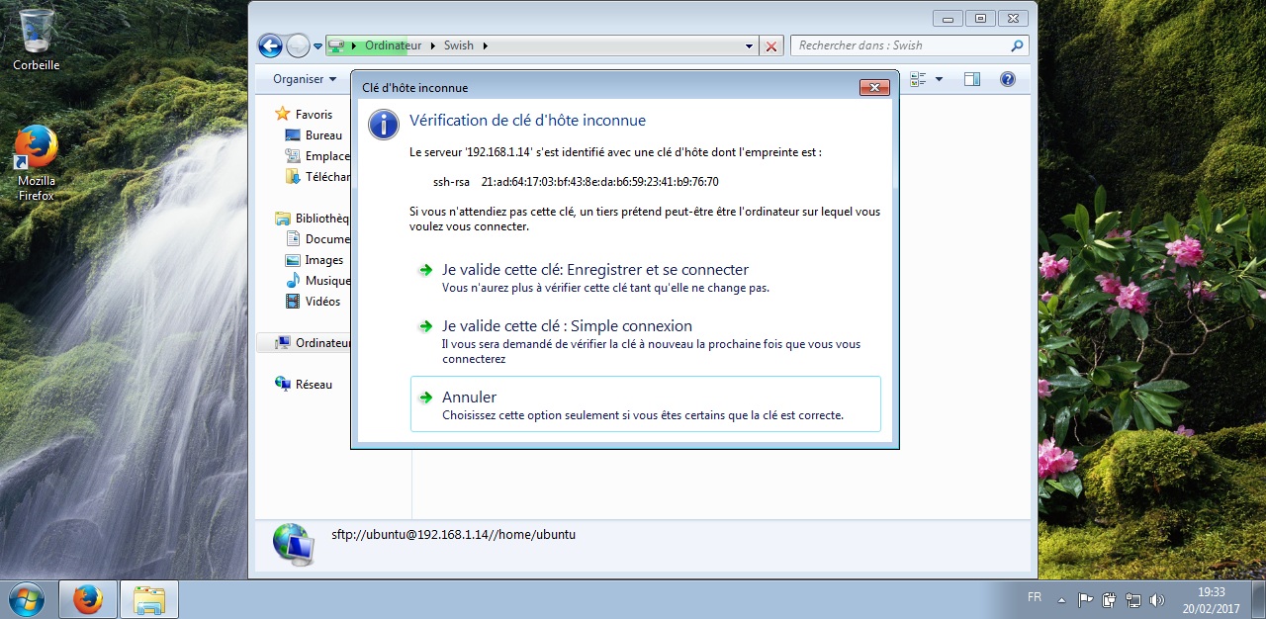Open the Organiser menu
Viewport: 1266px width, 619px height.
tap(305, 79)
